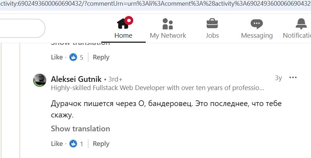This screenshot has width=311, height=158.
Task: Expand Show translation under the Russian comment
Action: pyautogui.click(x=80, y=128)
